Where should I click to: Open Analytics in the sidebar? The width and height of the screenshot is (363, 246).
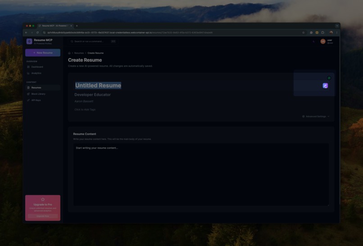click(43, 73)
